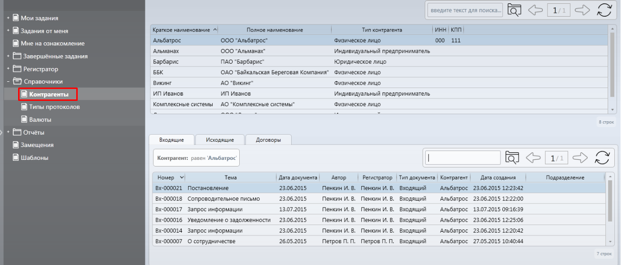Collapse the Справочники folder
Image resolution: width=621 pixels, height=265 pixels.
pyautogui.click(x=8, y=82)
